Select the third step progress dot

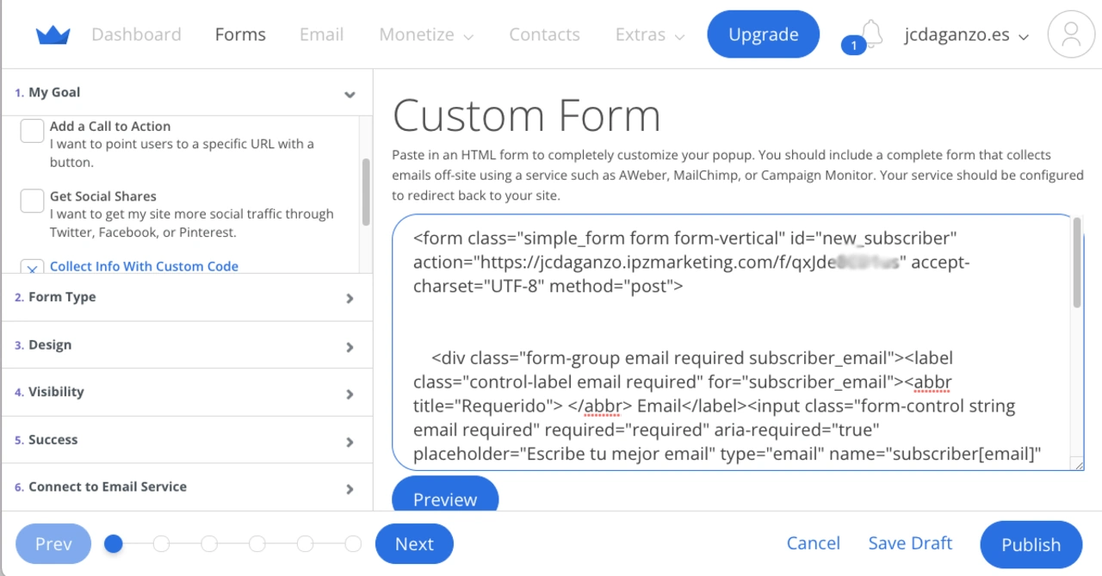(x=209, y=543)
